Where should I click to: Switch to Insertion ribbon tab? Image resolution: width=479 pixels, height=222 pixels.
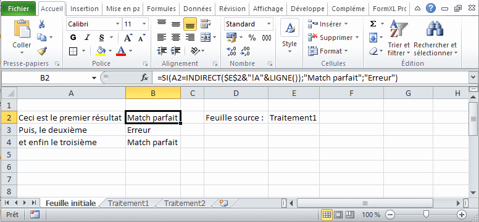tap(85, 9)
